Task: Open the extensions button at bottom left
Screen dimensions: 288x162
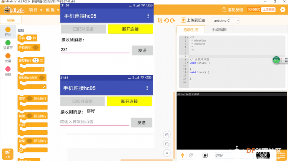Action: [8, 154]
